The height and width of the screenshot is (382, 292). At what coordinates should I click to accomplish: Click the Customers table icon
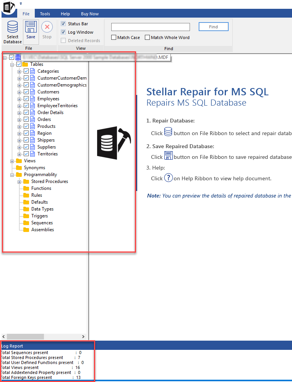click(x=32, y=92)
